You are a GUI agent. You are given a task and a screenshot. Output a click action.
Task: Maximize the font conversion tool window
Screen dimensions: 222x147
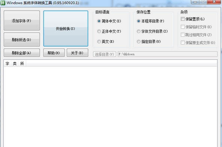(x=203, y=2)
